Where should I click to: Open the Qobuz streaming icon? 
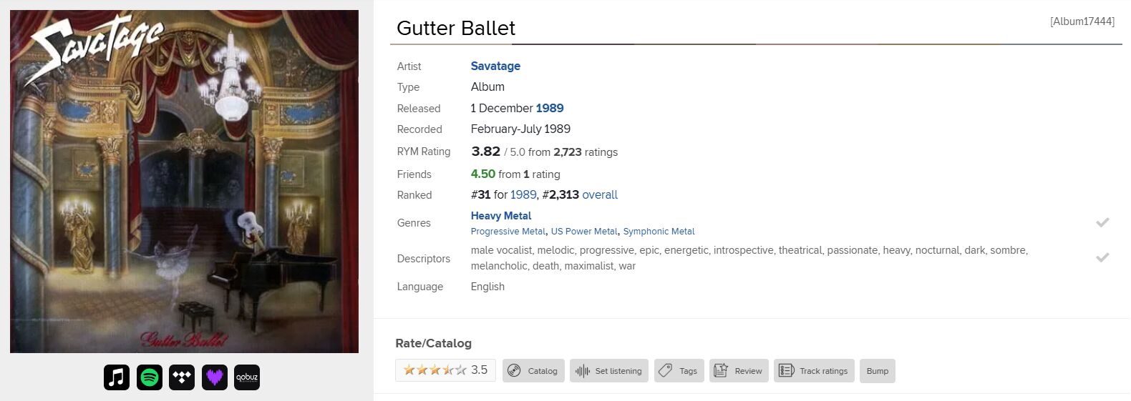[247, 377]
